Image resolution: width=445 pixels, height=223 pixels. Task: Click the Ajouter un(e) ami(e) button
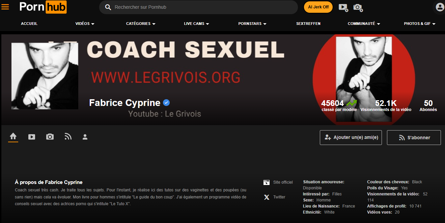(x=351, y=138)
